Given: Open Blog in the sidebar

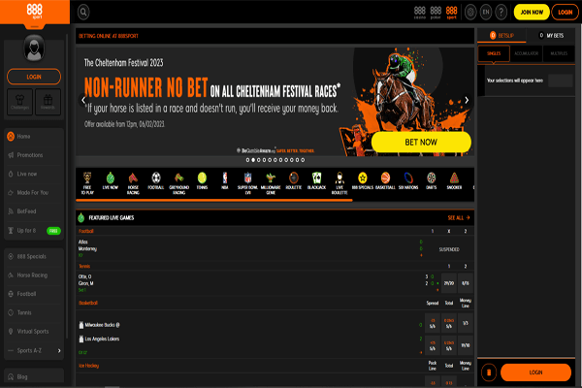Looking at the screenshot, I should click(34, 376).
